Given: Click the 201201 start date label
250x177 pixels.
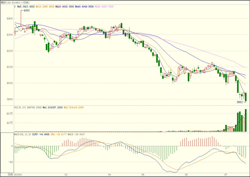Looking at the screenshot, I should point(18,175).
